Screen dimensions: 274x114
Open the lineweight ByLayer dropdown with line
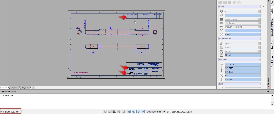tap(243, 19)
